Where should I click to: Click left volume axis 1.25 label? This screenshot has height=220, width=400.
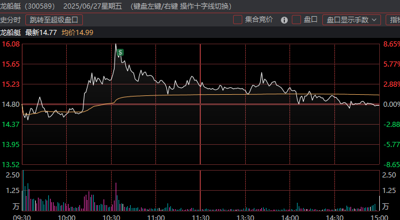tap(13, 191)
